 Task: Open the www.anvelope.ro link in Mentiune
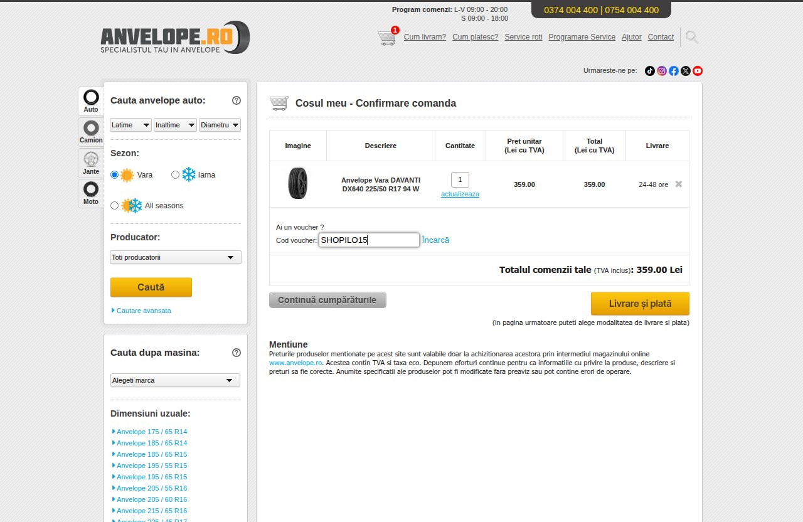click(295, 363)
